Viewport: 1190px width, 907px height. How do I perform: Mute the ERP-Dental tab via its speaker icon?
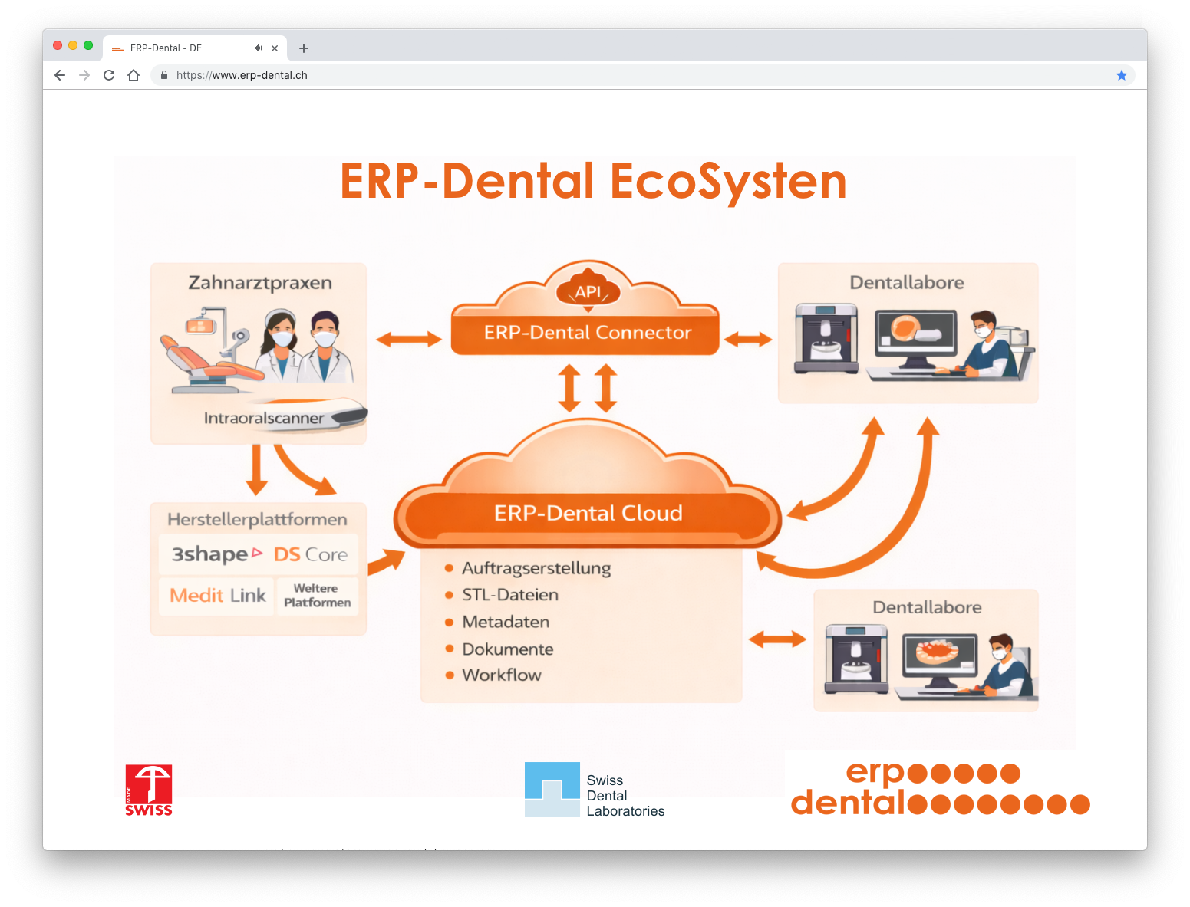258,48
